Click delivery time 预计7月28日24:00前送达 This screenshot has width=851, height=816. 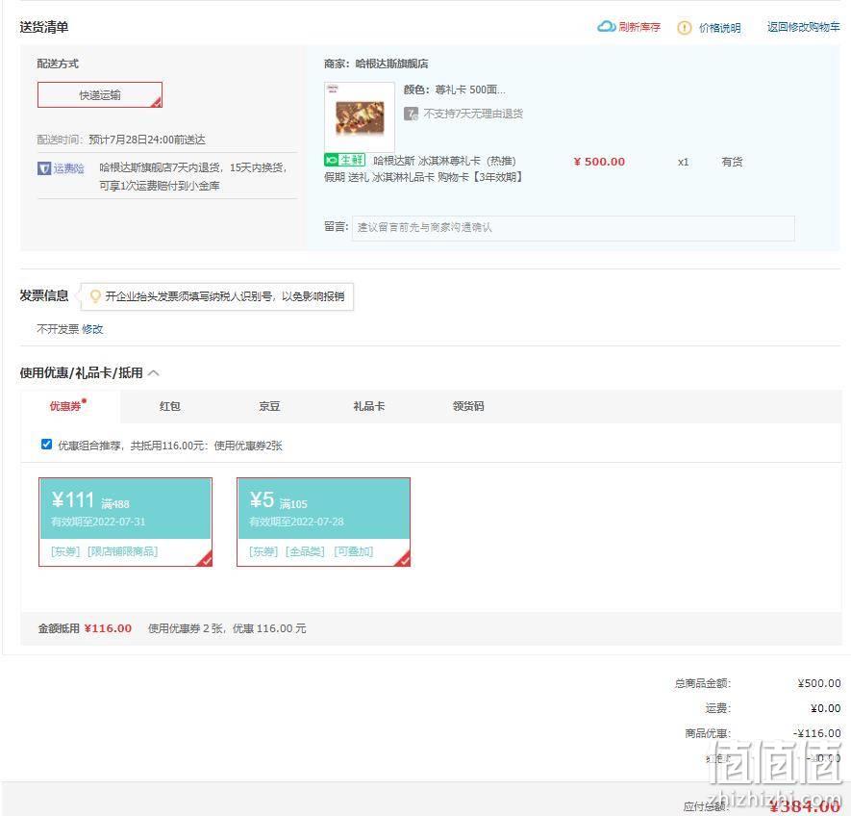[147, 140]
